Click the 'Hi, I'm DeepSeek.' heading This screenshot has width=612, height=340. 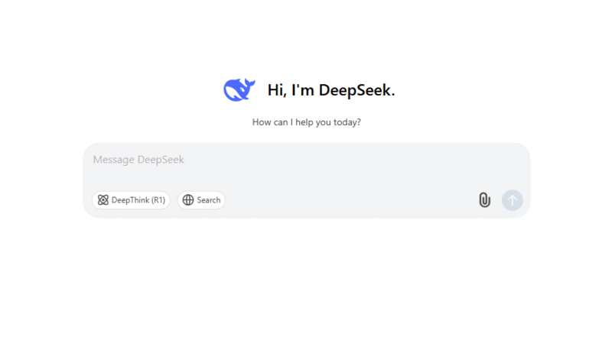click(331, 90)
